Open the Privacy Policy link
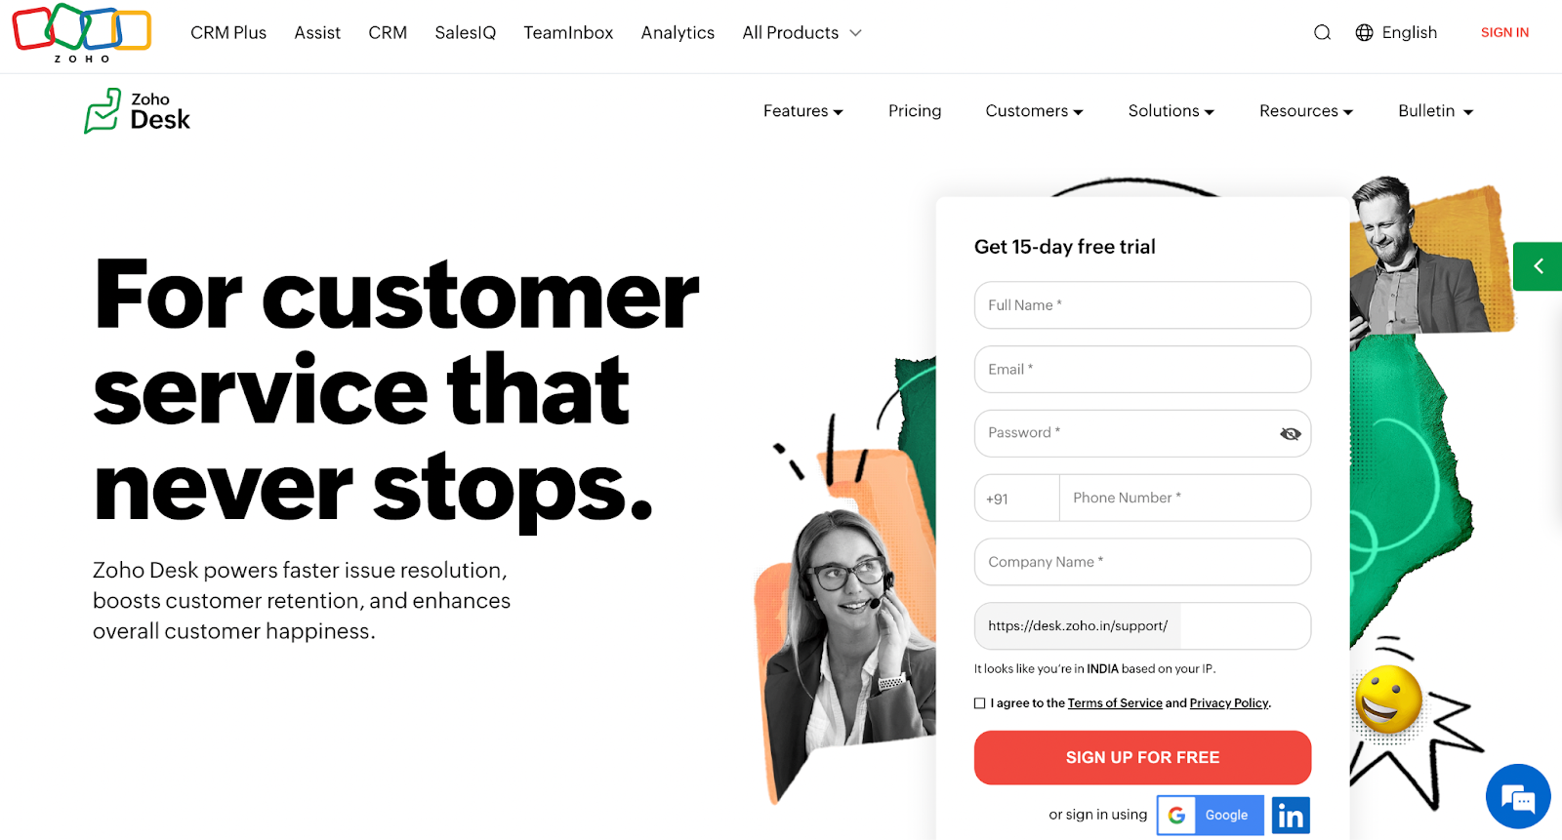This screenshot has height=840, width=1562. [1229, 703]
